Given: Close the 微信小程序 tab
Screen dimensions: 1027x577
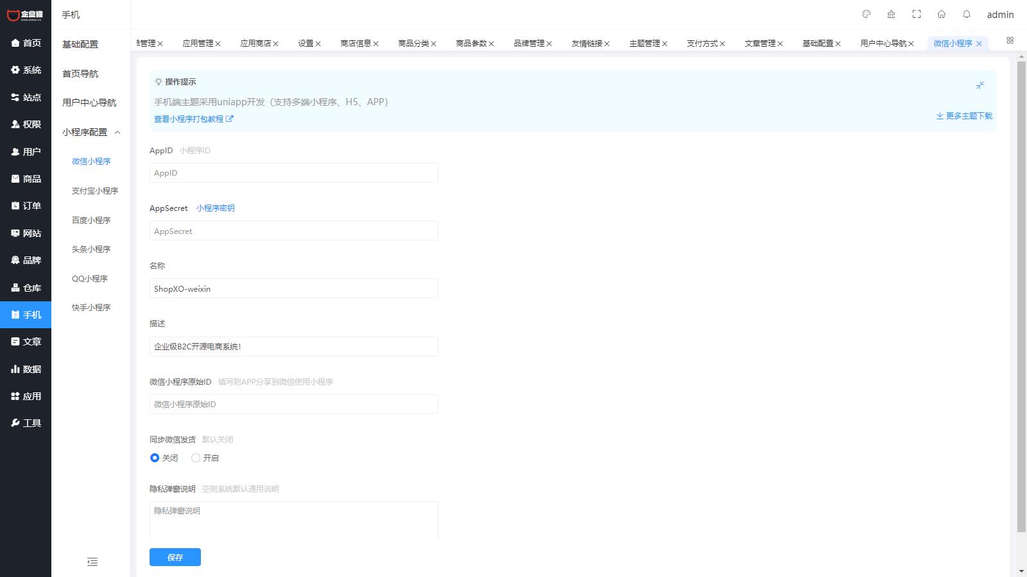Looking at the screenshot, I should point(979,44).
